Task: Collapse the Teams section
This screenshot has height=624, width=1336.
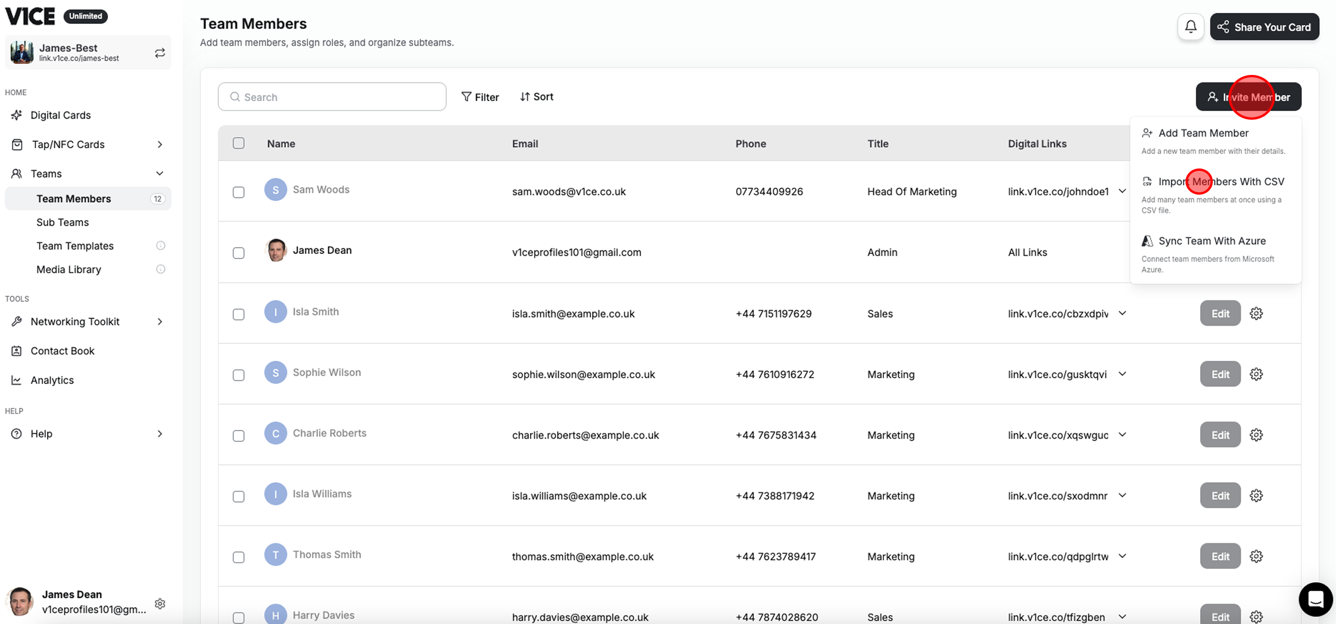Action: point(160,174)
